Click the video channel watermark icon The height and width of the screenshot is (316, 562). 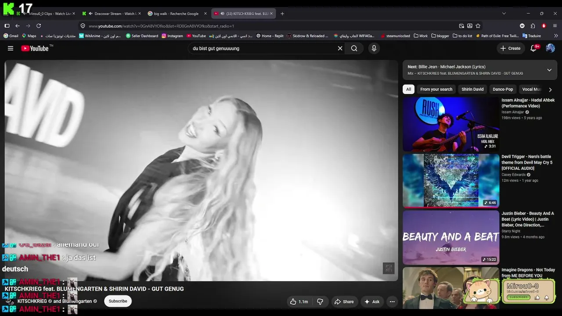(389, 268)
